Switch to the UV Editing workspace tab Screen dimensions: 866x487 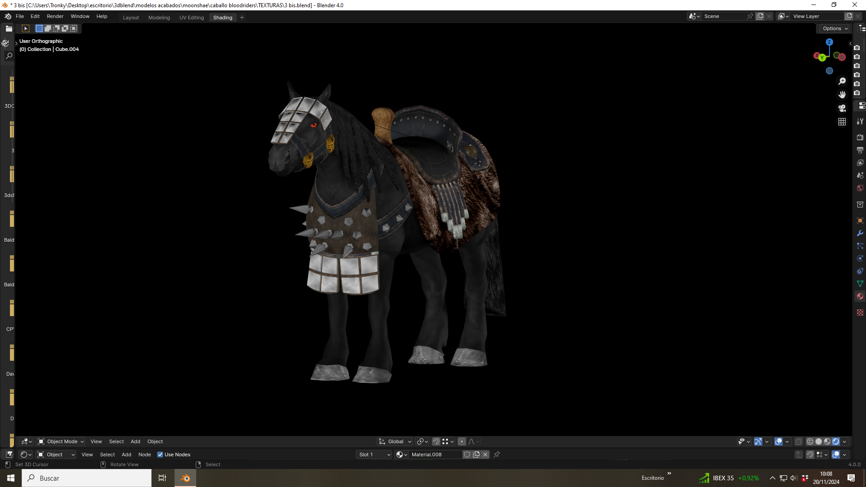192,18
